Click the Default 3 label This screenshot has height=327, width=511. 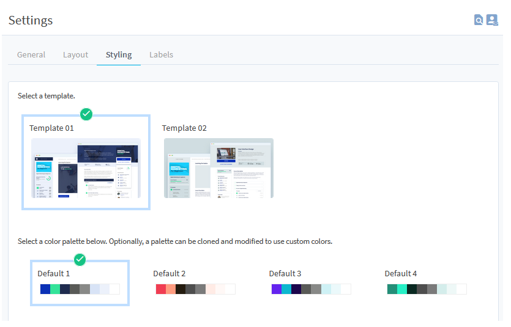285,274
